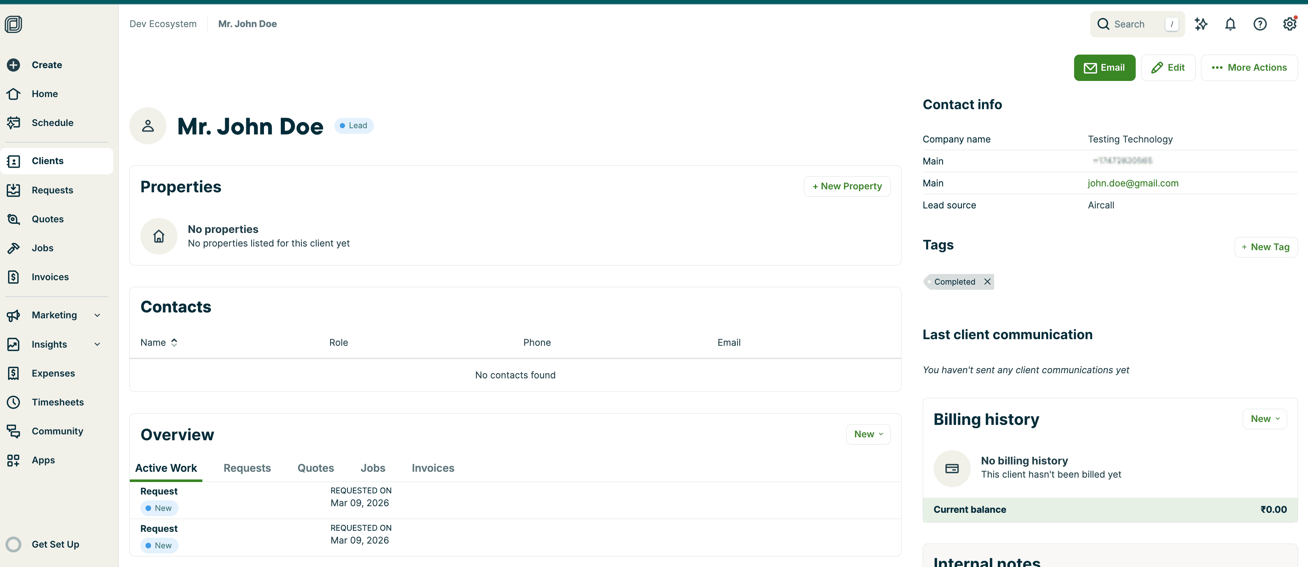
Task: Open the settings gear icon
Action: coord(1290,24)
